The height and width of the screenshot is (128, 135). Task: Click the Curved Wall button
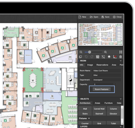[99, 109]
